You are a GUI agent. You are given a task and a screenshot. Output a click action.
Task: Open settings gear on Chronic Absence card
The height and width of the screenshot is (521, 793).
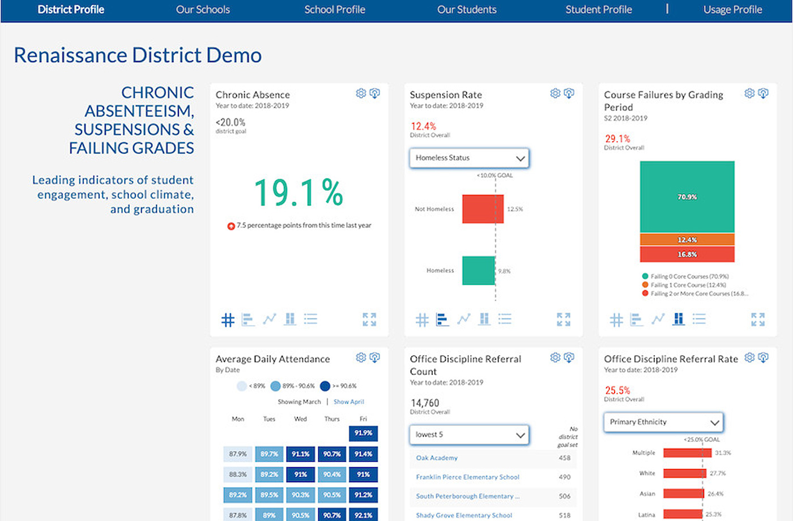[361, 93]
